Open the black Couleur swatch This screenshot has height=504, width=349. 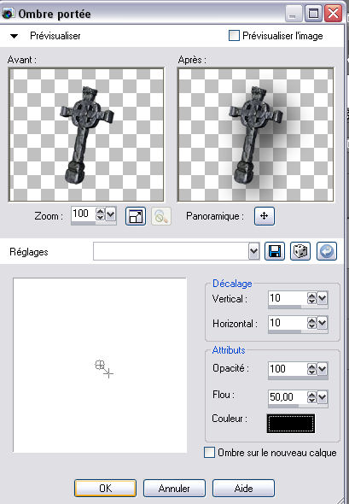(291, 424)
